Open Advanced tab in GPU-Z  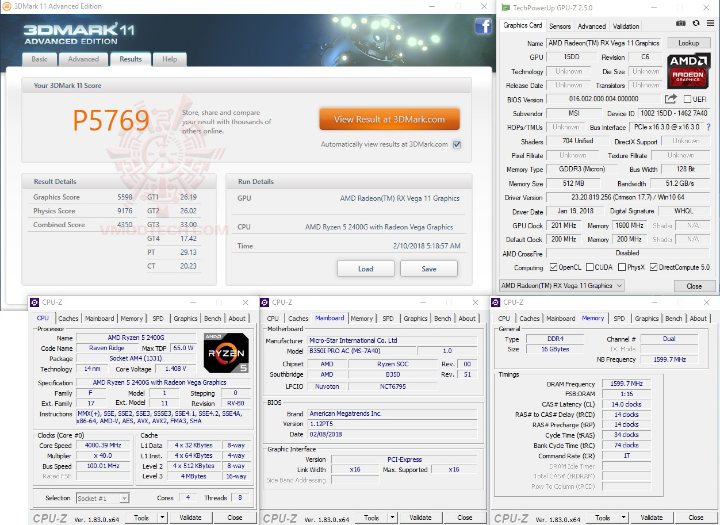[x=592, y=26]
